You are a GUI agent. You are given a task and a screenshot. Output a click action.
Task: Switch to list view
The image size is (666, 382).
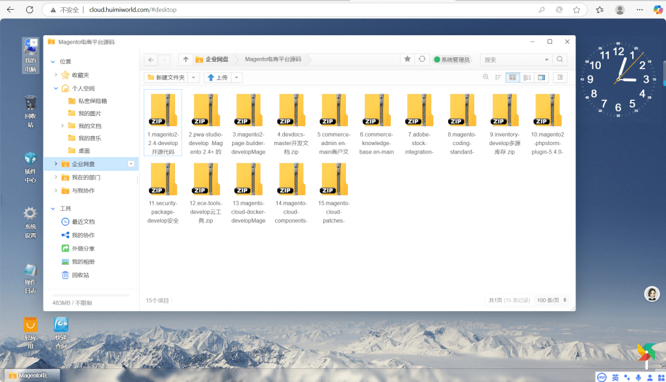click(x=527, y=77)
